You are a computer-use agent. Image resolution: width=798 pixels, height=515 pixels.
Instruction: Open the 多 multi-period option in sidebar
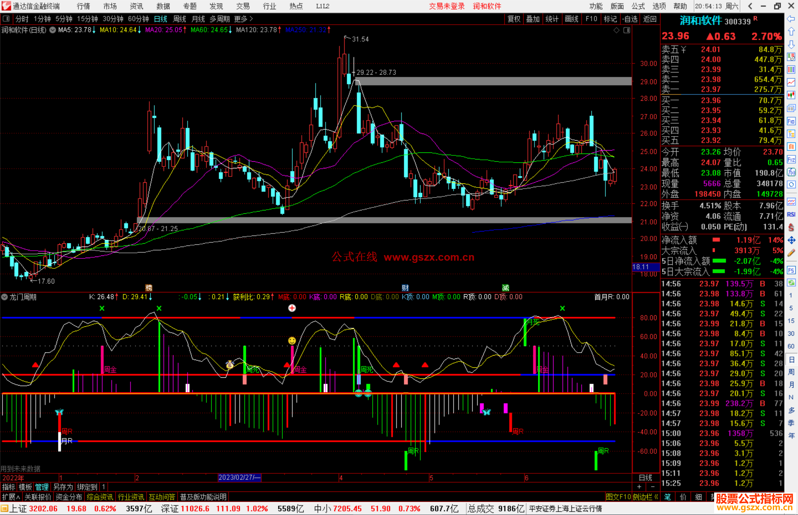(791, 410)
